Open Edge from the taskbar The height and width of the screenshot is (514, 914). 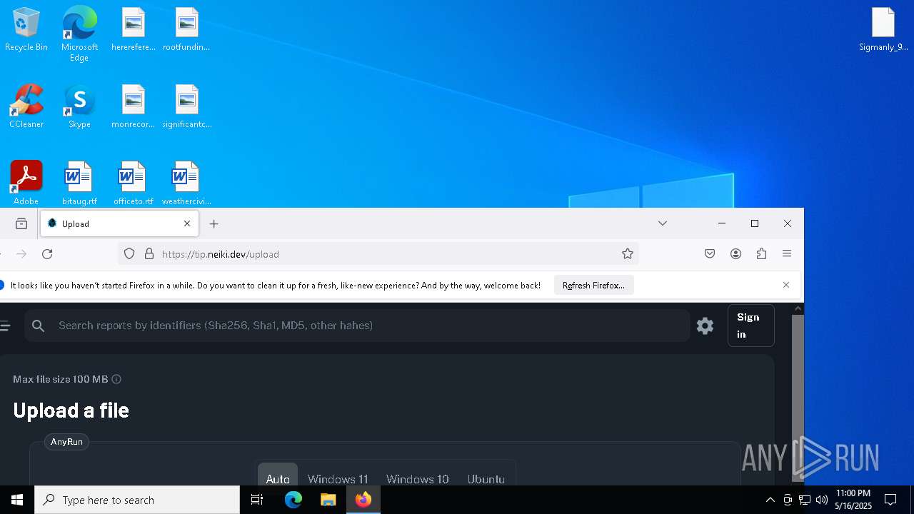click(x=293, y=500)
